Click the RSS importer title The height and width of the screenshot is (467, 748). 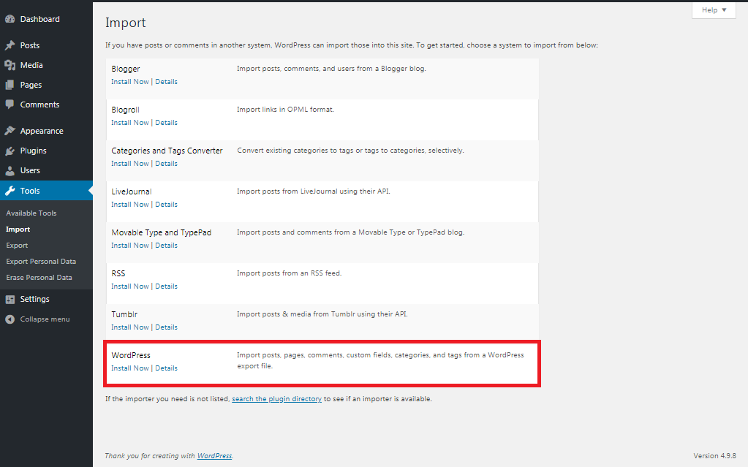(x=118, y=274)
